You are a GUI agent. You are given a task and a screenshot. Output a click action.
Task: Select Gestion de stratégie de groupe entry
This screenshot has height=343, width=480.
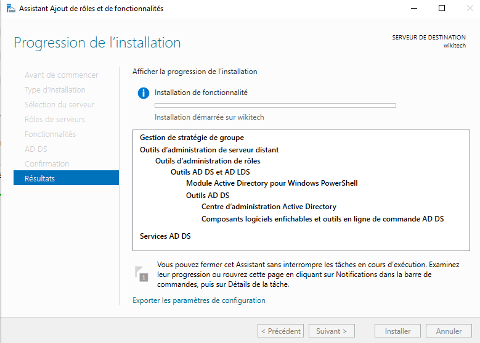pos(192,138)
